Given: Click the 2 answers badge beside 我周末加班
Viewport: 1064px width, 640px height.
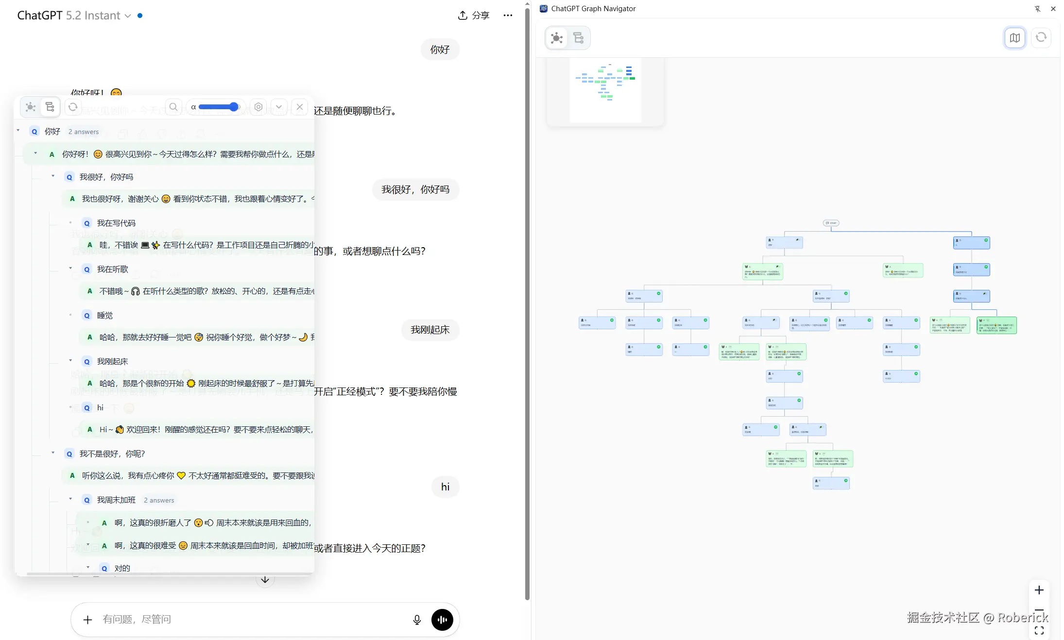Looking at the screenshot, I should 159,500.
